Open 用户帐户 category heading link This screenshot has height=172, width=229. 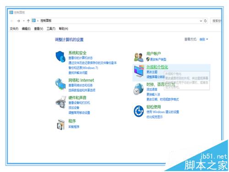(x=153, y=54)
